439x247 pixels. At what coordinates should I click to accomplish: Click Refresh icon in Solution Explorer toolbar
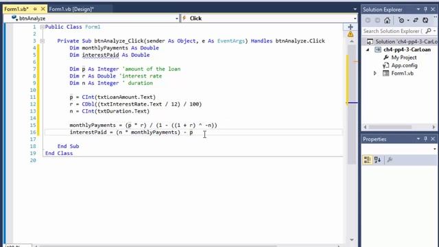click(425, 20)
